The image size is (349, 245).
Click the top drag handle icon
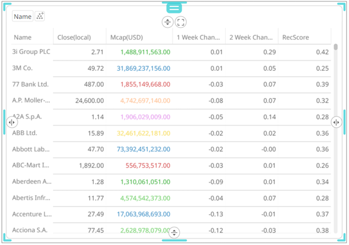(x=174, y=8)
